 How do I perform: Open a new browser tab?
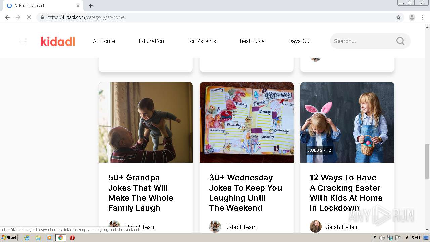click(x=91, y=6)
